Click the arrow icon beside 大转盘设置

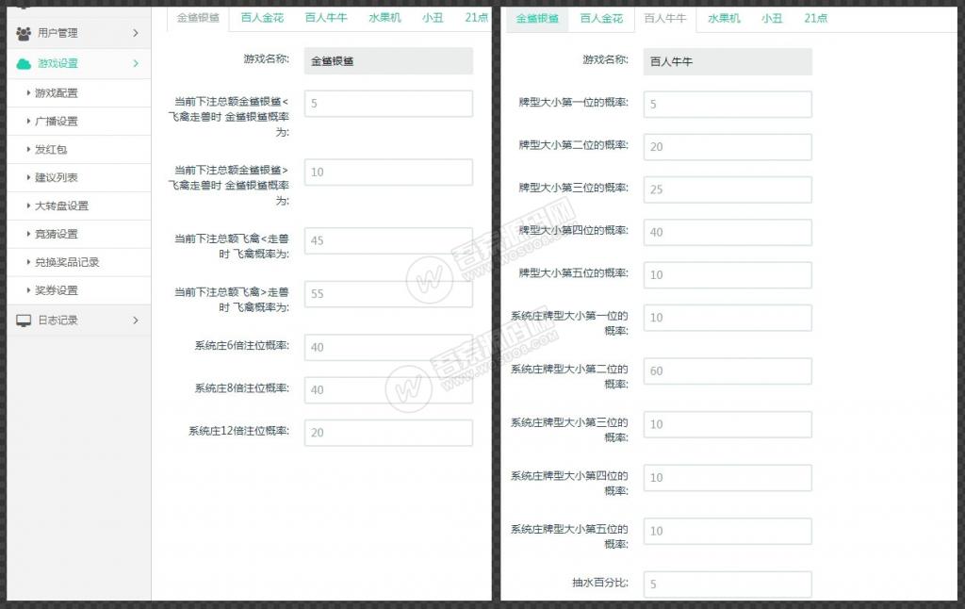pyautogui.click(x=29, y=206)
